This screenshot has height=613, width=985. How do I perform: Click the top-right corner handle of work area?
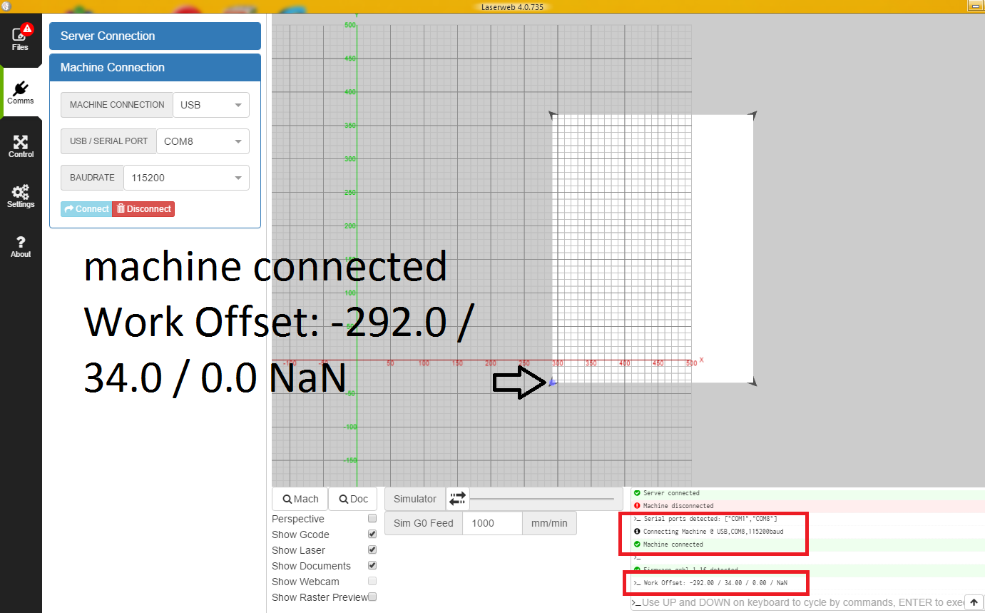(752, 114)
